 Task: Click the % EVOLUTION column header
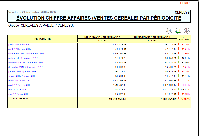click(x=184, y=39)
